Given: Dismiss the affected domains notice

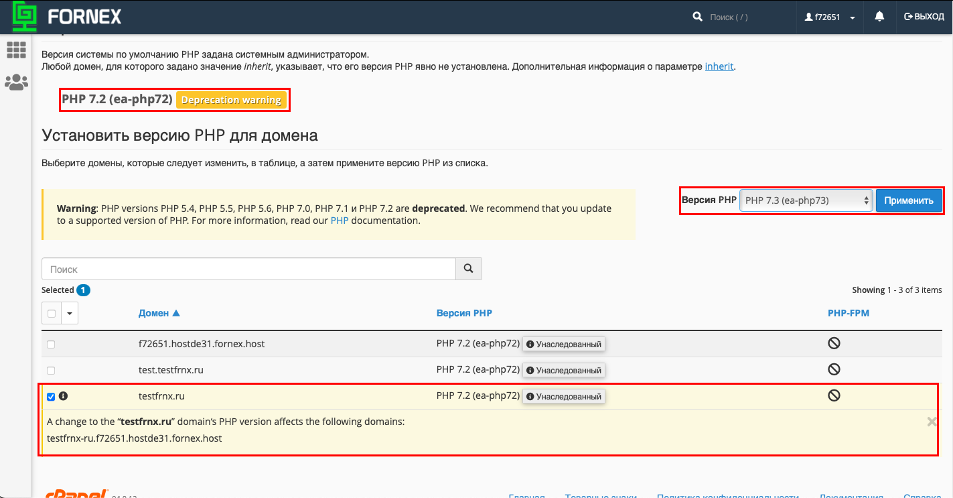Looking at the screenshot, I should (932, 422).
